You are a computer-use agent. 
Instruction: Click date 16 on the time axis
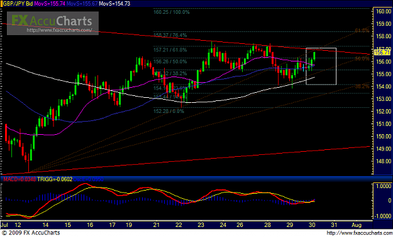(x=90, y=225)
